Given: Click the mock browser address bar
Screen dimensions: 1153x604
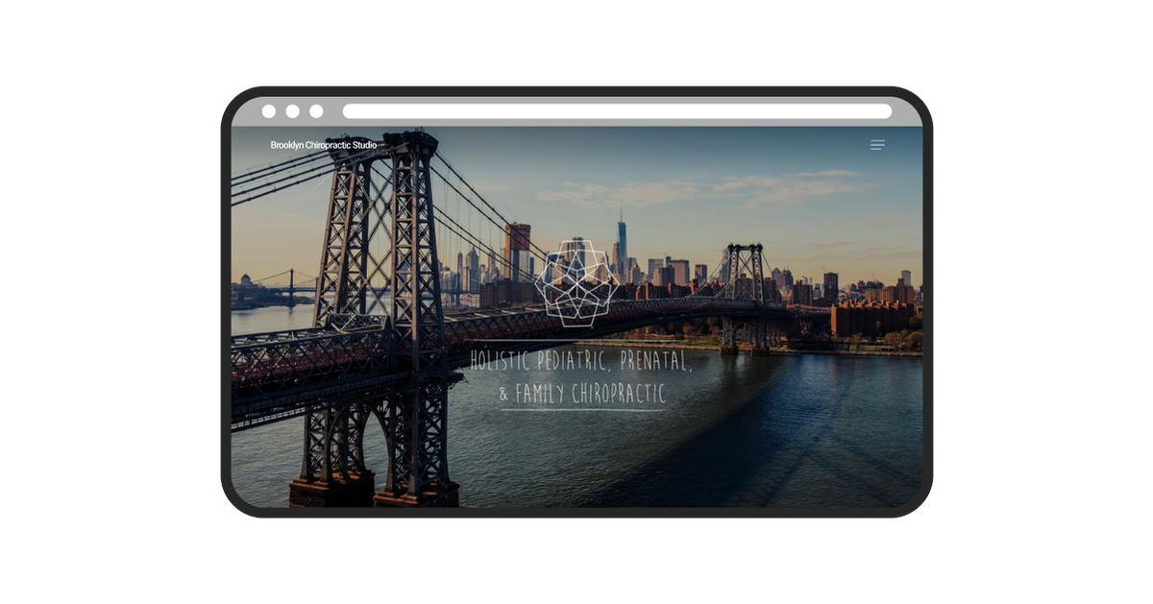Looking at the screenshot, I should tap(617, 111).
